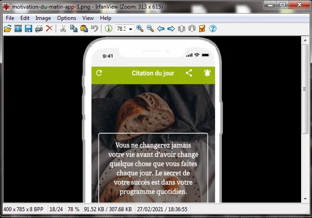Image resolution: width=312 pixels, height=218 pixels.
Task: Click the 27/02/2021 / 18:36:55 date status
Action: tap(162, 209)
